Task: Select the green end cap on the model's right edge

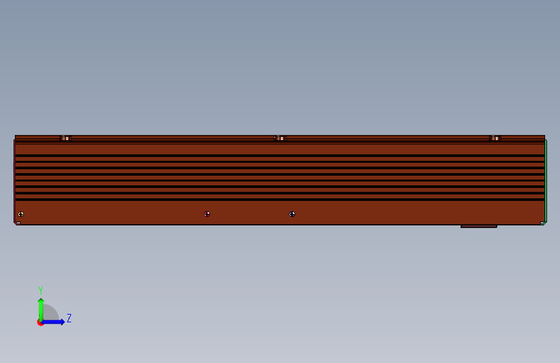Action: (545, 182)
